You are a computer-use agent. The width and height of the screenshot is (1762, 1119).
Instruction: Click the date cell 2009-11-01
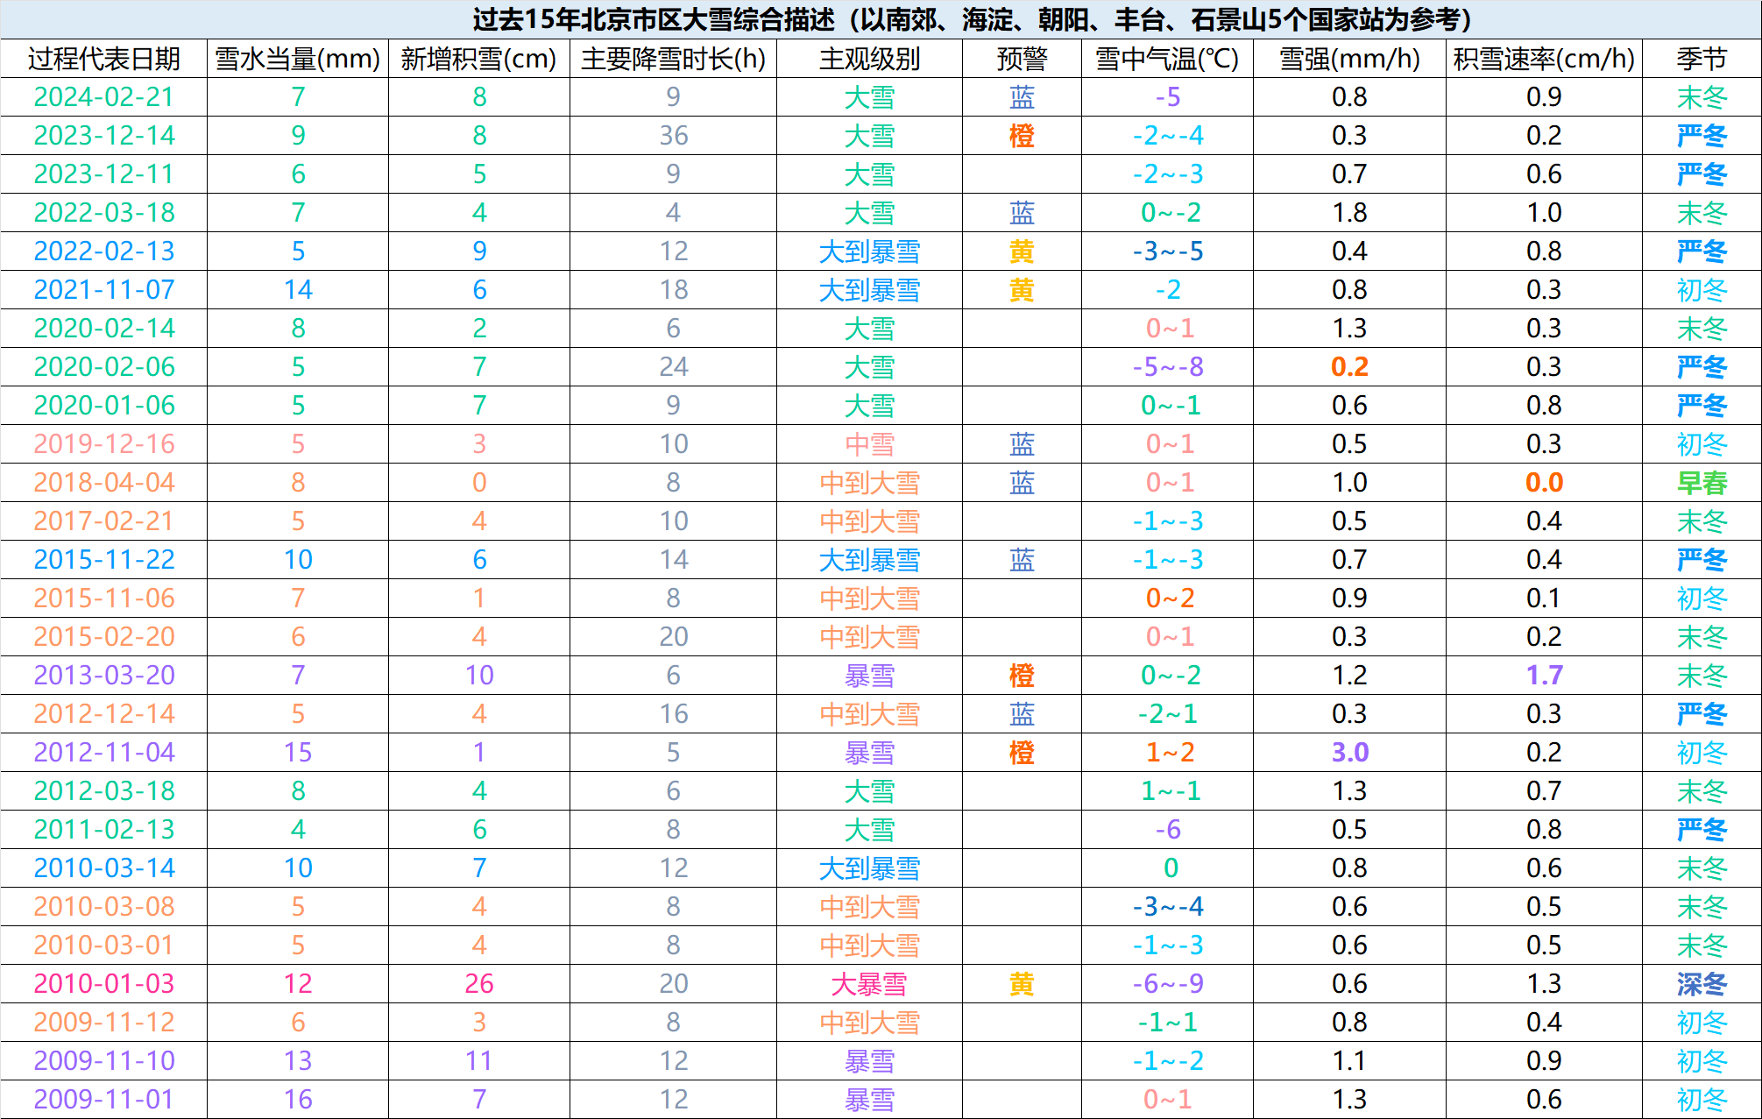tap(104, 1100)
